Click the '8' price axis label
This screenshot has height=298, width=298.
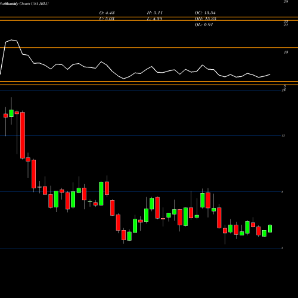(x=283, y=192)
